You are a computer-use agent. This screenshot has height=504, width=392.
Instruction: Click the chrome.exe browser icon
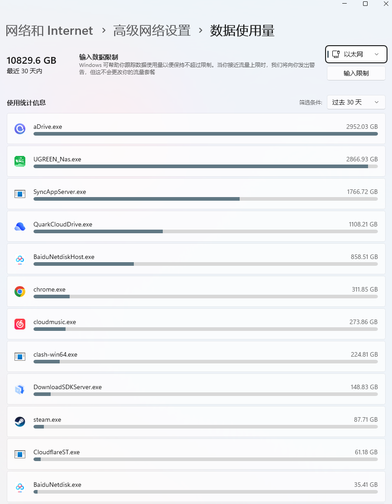[20, 292]
